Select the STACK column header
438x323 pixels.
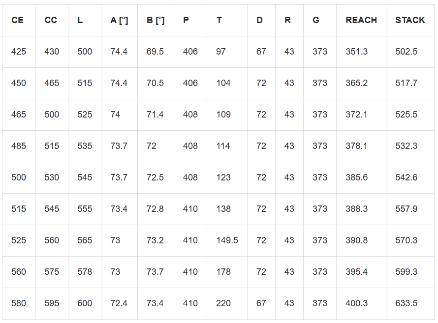tap(410, 20)
